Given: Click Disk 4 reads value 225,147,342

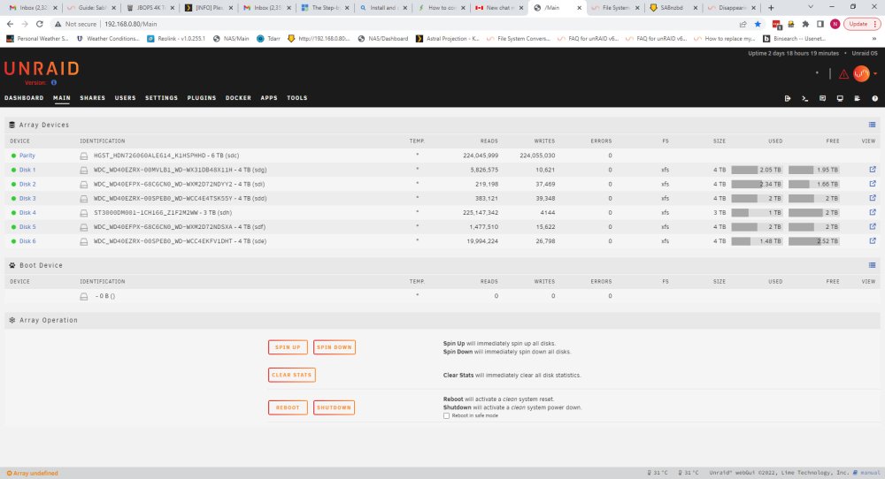Looking at the screenshot, I should (481, 213).
